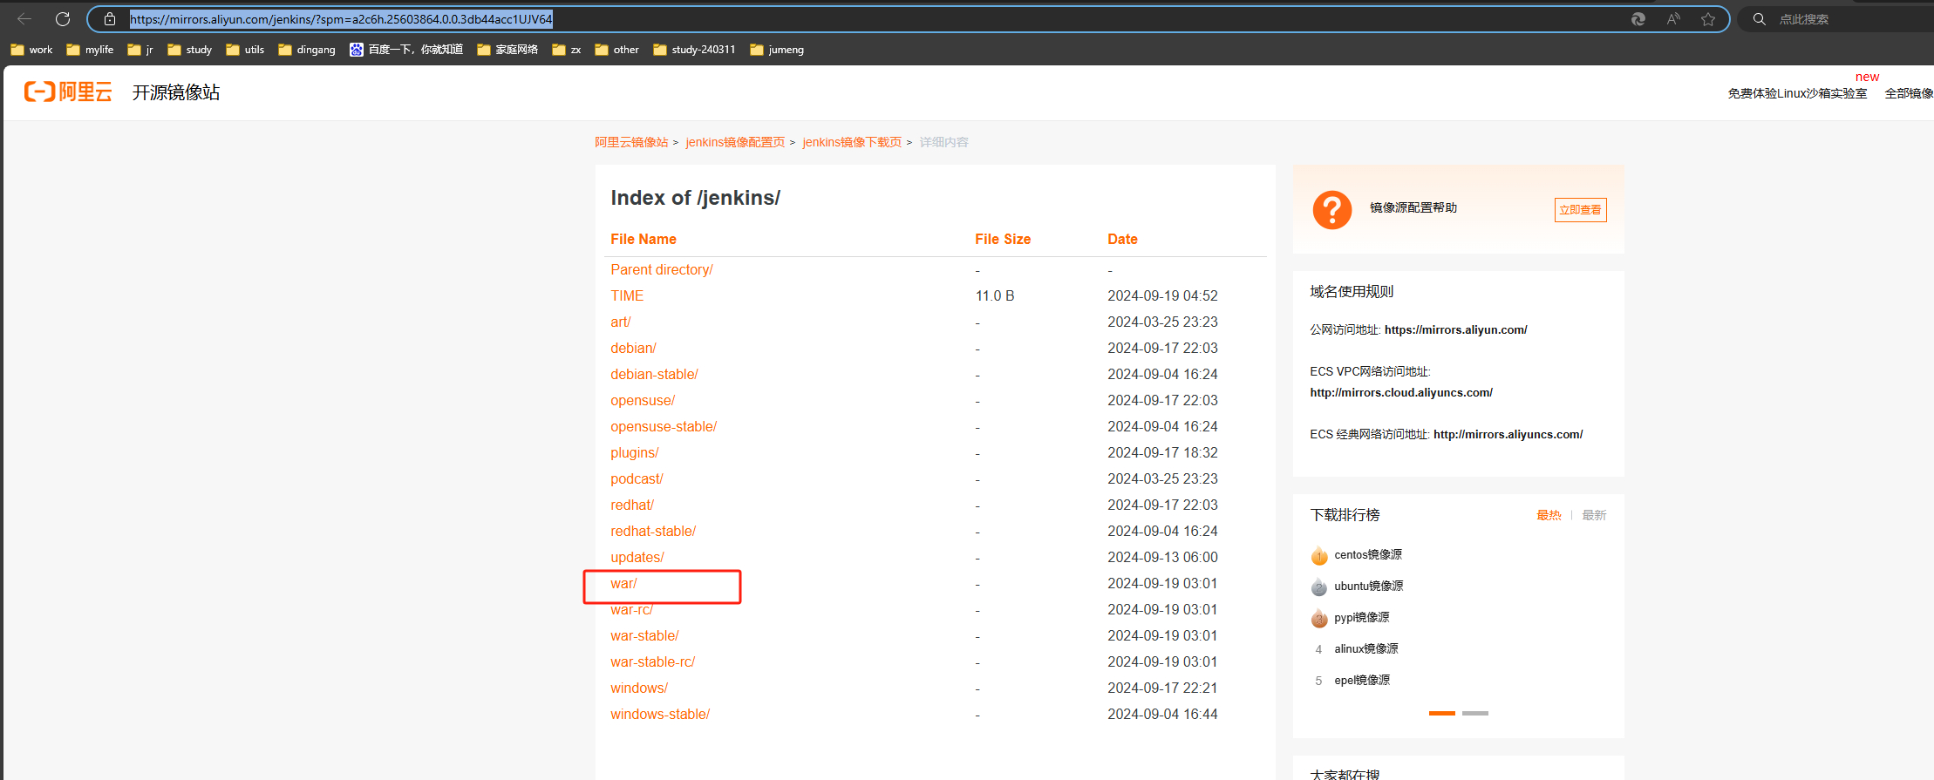The width and height of the screenshot is (1934, 780).
Task: Switch to 最新 tab in download ranking
Action: (1594, 515)
